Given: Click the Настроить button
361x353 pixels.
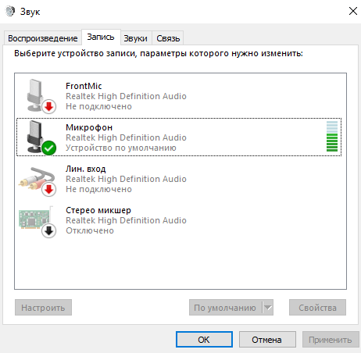Looking at the screenshot, I should click(x=43, y=308).
